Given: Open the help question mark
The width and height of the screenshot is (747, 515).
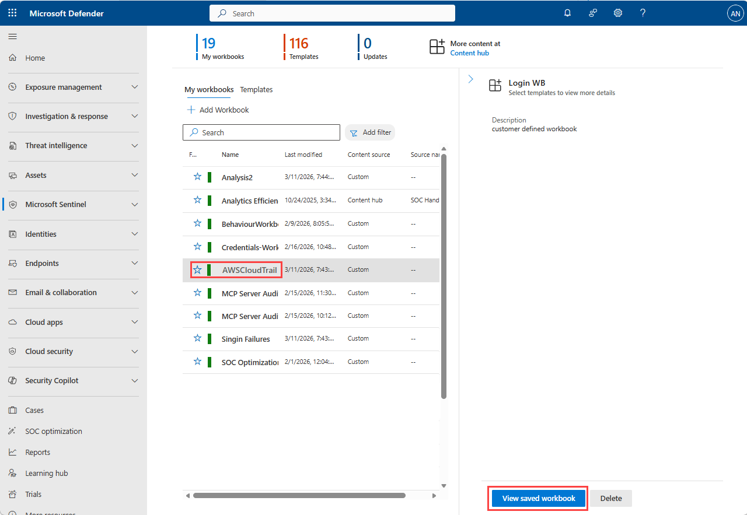Looking at the screenshot, I should [x=643, y=13].
